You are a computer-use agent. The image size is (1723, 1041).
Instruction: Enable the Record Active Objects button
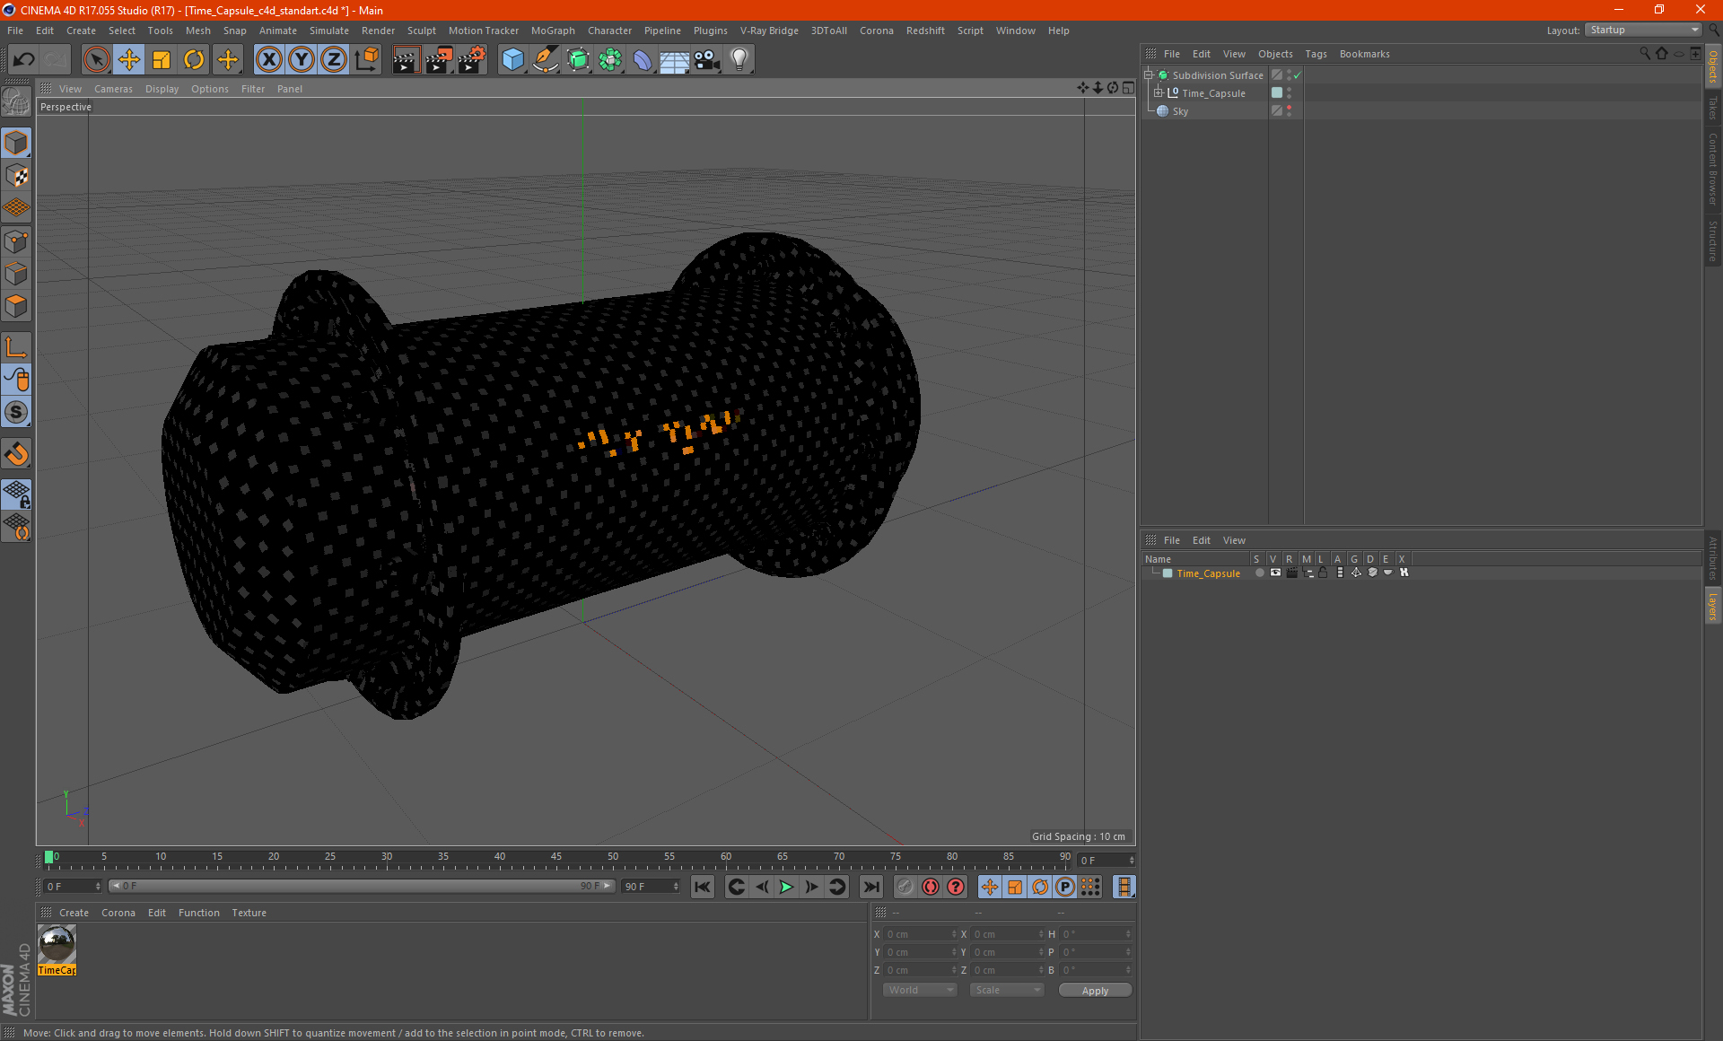click(x=931, y=887)
